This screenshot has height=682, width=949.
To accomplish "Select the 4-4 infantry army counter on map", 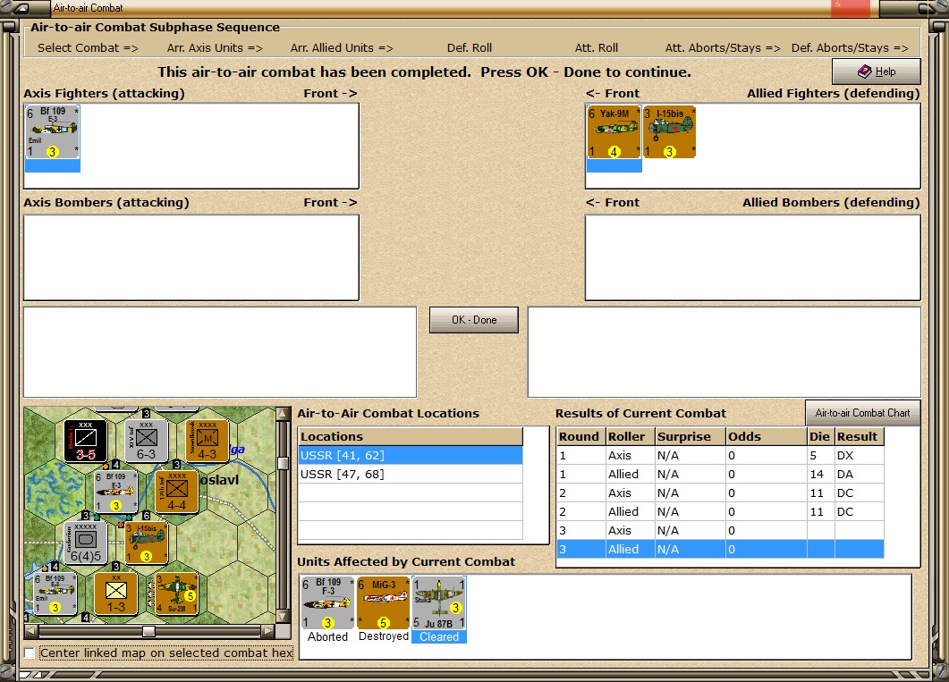I will [177, 493].
